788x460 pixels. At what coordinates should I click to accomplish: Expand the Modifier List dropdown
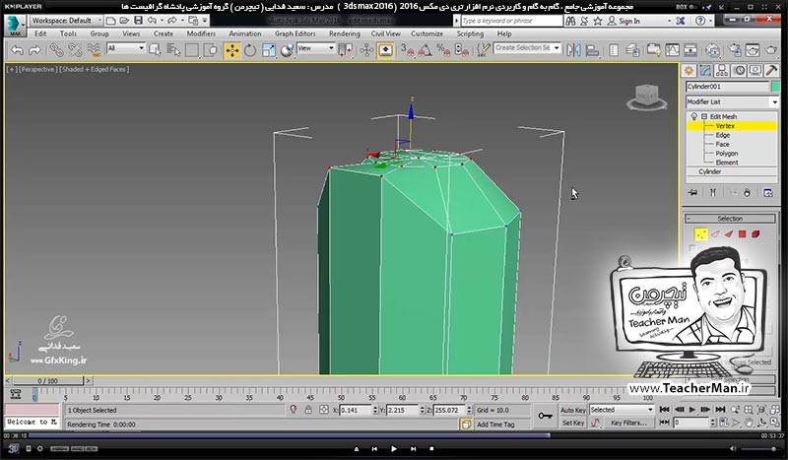tap(732, 102)
